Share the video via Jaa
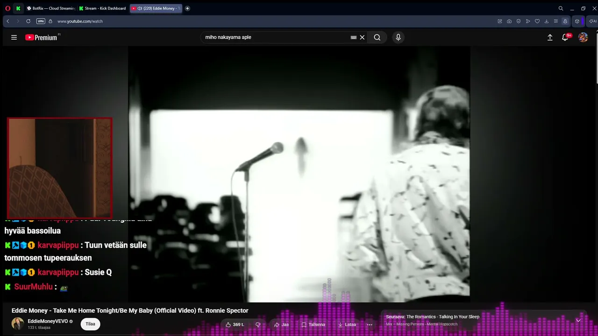598x336 pixels. click(x=281, y=324)
